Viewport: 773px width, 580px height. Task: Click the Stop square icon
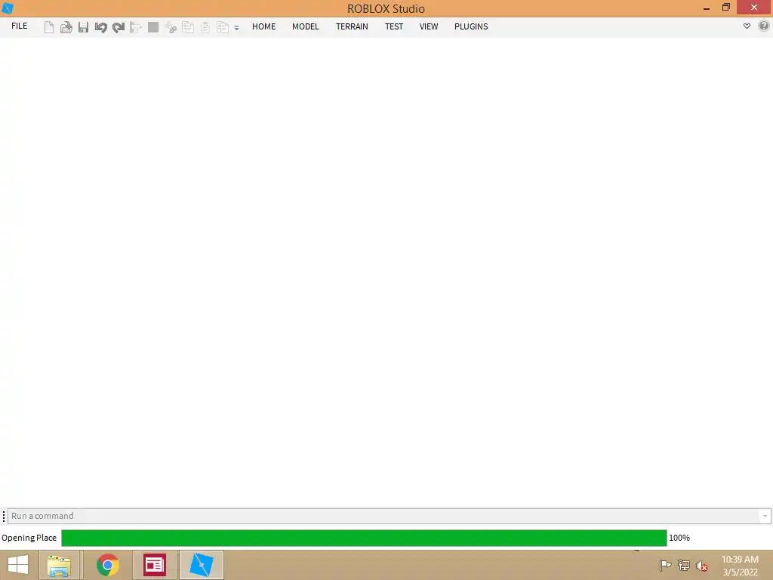coord(153,27)
